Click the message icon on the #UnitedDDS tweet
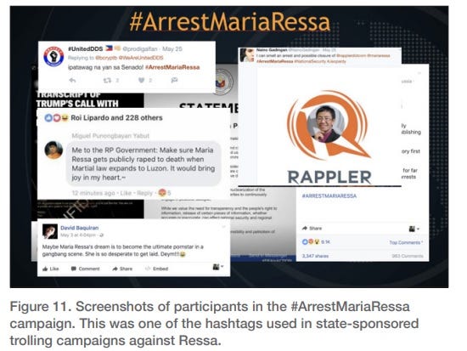Viewport: 467px width, 351px height. click(174, 80)
